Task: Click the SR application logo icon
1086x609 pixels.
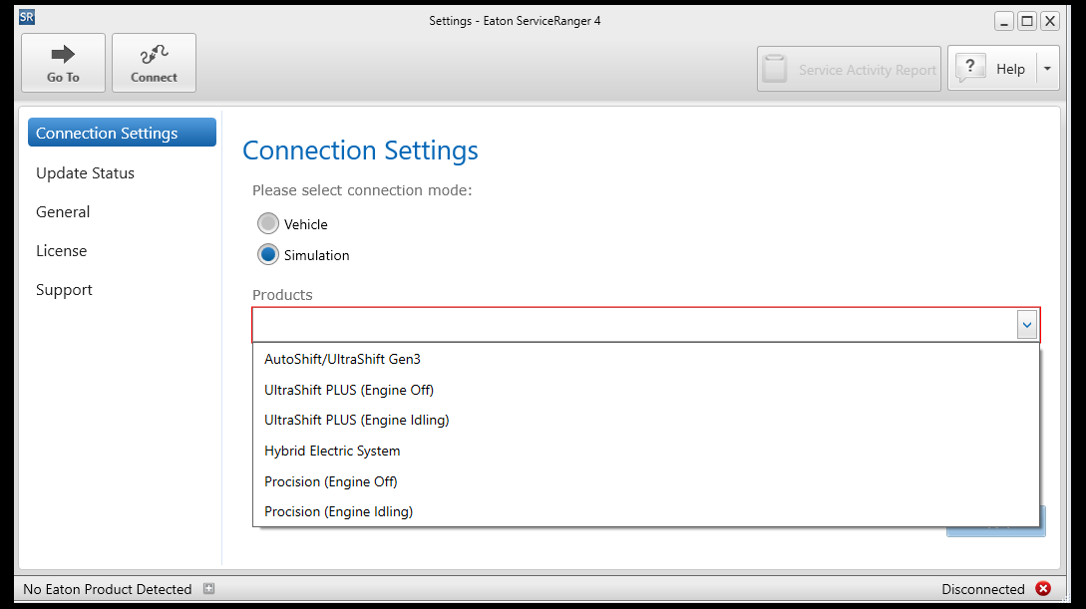Action: 27,17
